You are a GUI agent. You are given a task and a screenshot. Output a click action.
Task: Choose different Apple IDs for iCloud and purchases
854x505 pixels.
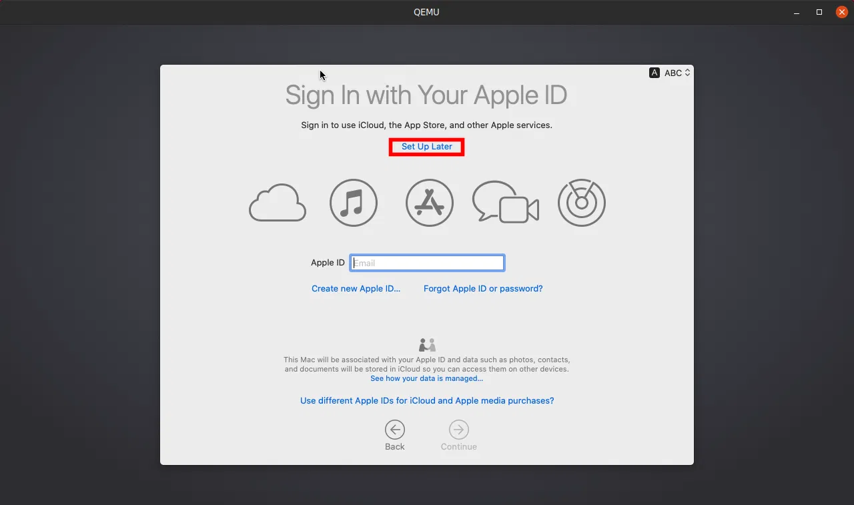click(x=427, y=401)
